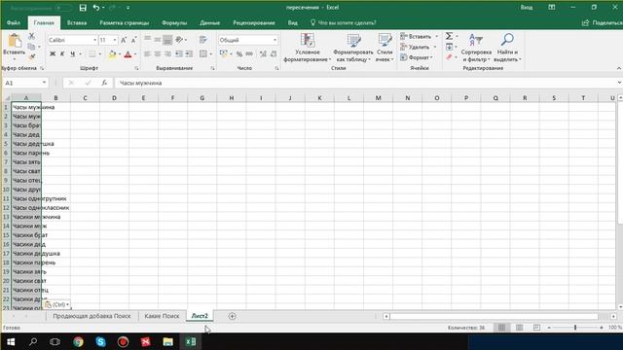Open the Файл menu

coord(14,23)
